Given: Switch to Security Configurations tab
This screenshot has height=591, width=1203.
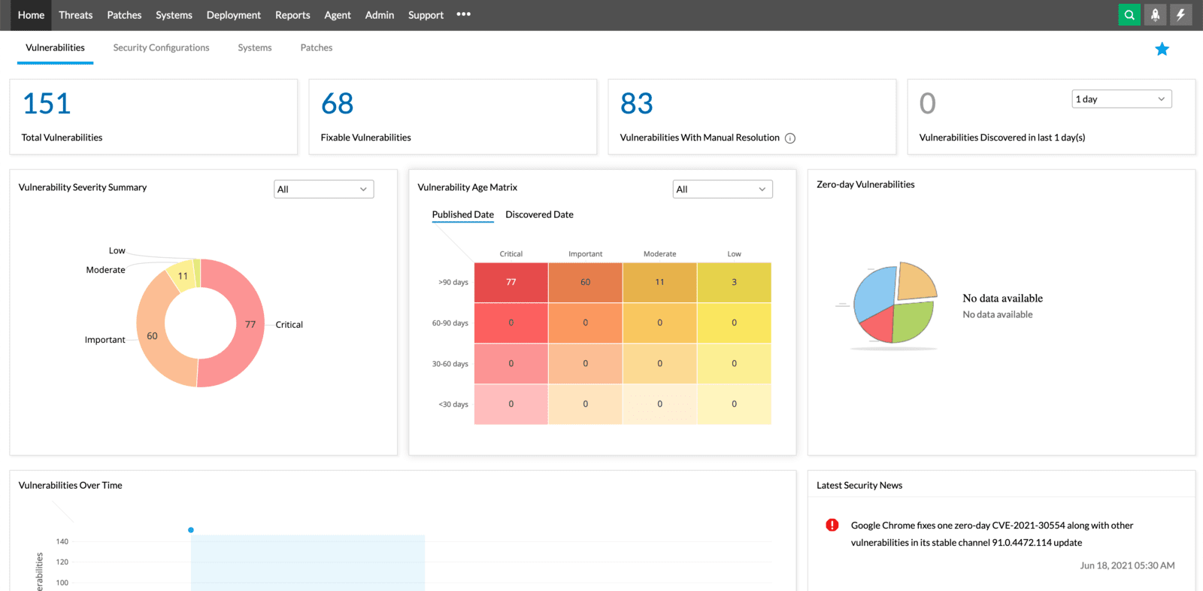Looking at the screenshot, I should 161,48.
